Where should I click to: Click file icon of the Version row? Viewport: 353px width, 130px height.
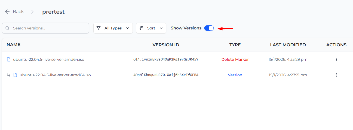pos(15,75)
